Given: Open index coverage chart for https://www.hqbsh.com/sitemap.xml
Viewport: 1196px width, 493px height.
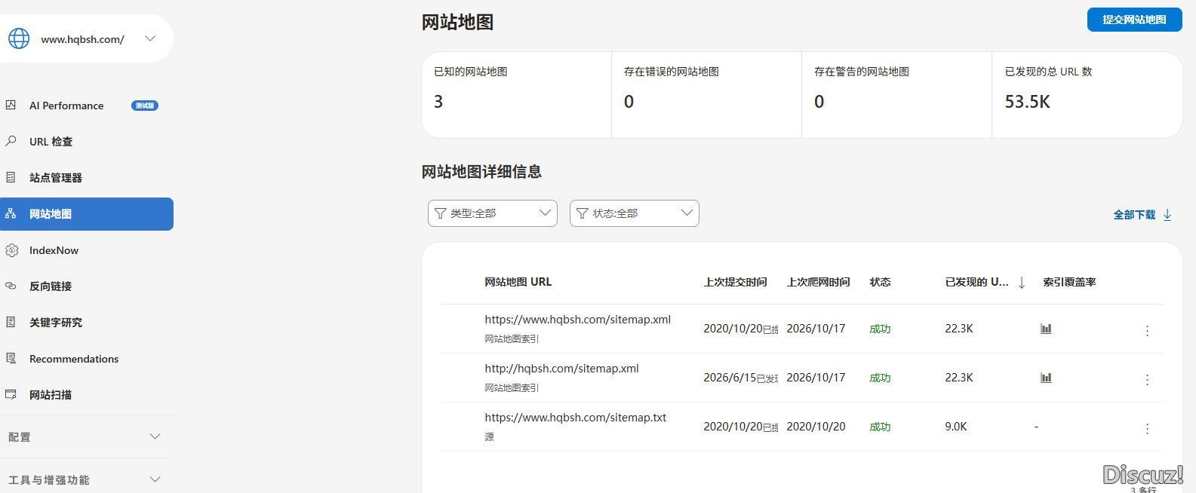Looking at the screenshot, I should (1046, 329).
